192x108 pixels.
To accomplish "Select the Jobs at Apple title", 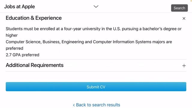I will coord(19,7).
